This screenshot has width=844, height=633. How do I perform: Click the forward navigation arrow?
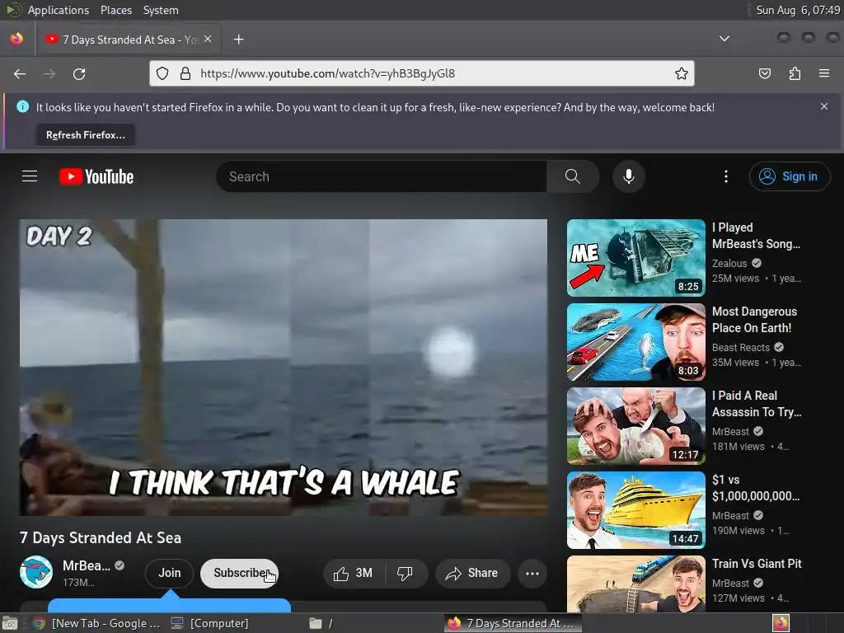click(x=49, y=73)
